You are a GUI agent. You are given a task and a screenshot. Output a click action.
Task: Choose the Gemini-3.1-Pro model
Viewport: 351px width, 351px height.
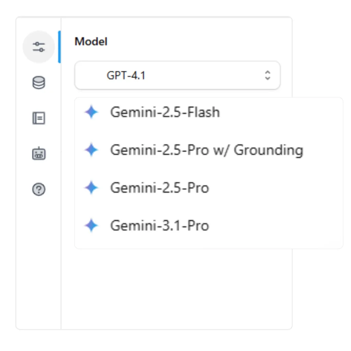[x=160, y=225]
